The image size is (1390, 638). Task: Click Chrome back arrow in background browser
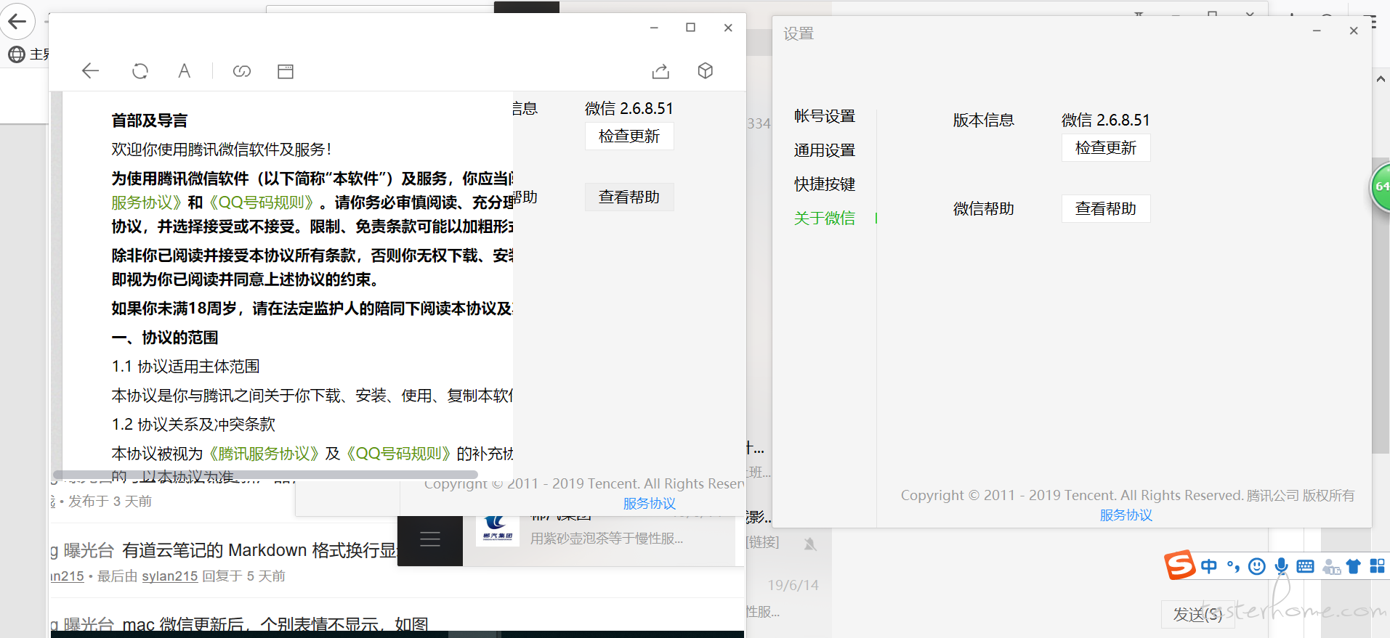(17, 21)
